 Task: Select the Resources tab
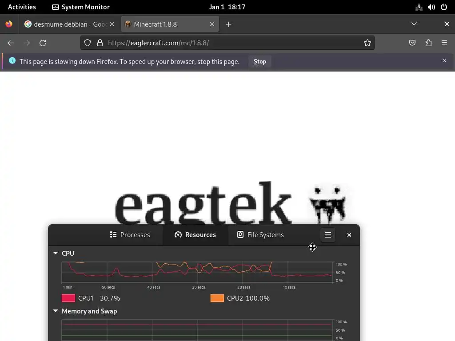click(196, 234)
